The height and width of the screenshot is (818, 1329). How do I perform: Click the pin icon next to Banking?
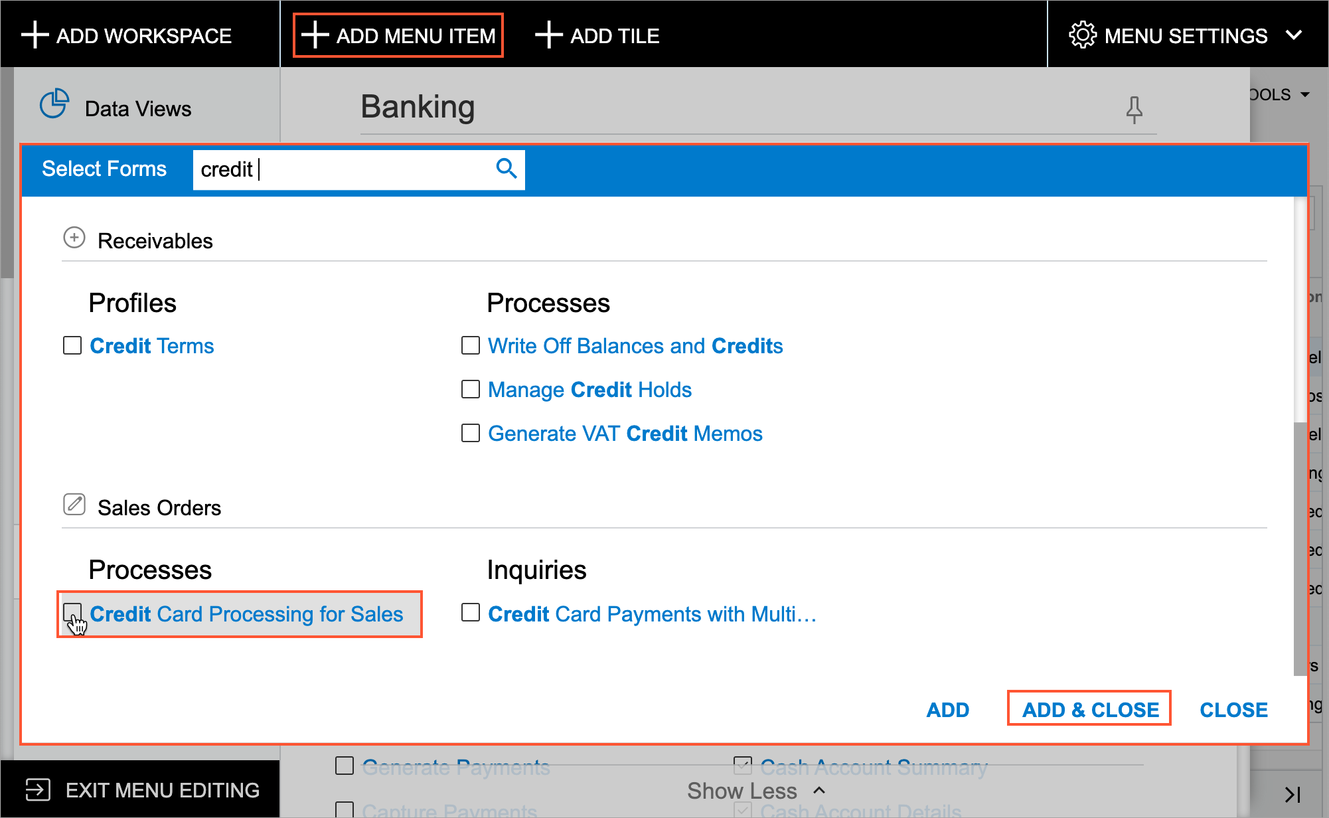pyautogui.click(x=1134, y=110)
